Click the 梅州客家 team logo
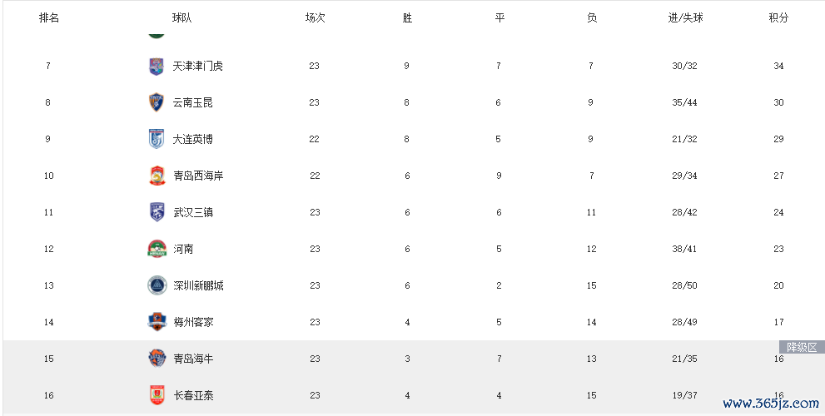 pyautogui.click(x=157, y=322)
